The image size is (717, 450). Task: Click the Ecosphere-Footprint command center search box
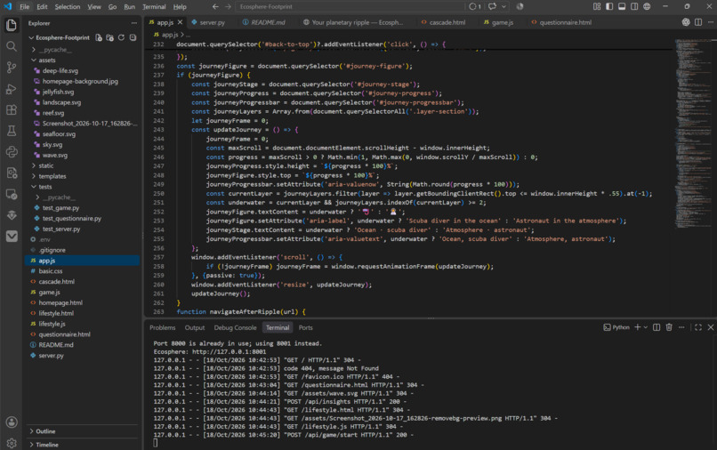pos(350,6)
